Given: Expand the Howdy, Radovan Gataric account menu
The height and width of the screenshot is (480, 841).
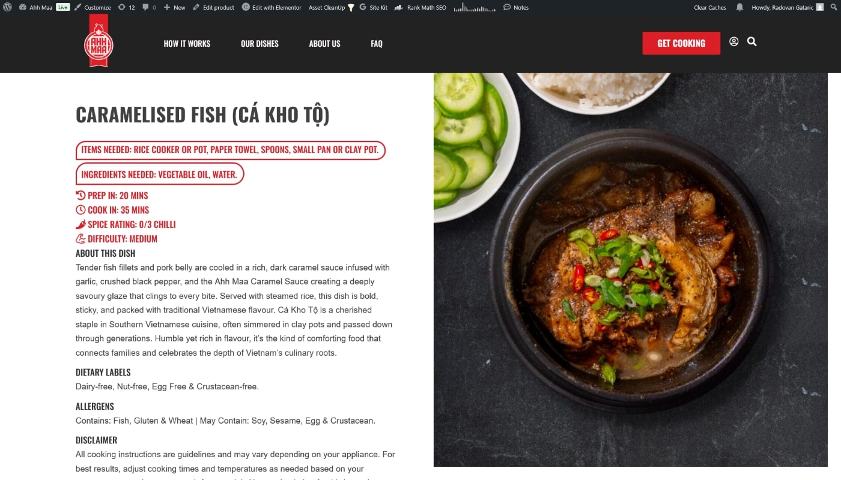Looking at the screenshot, I should [788, 7].
